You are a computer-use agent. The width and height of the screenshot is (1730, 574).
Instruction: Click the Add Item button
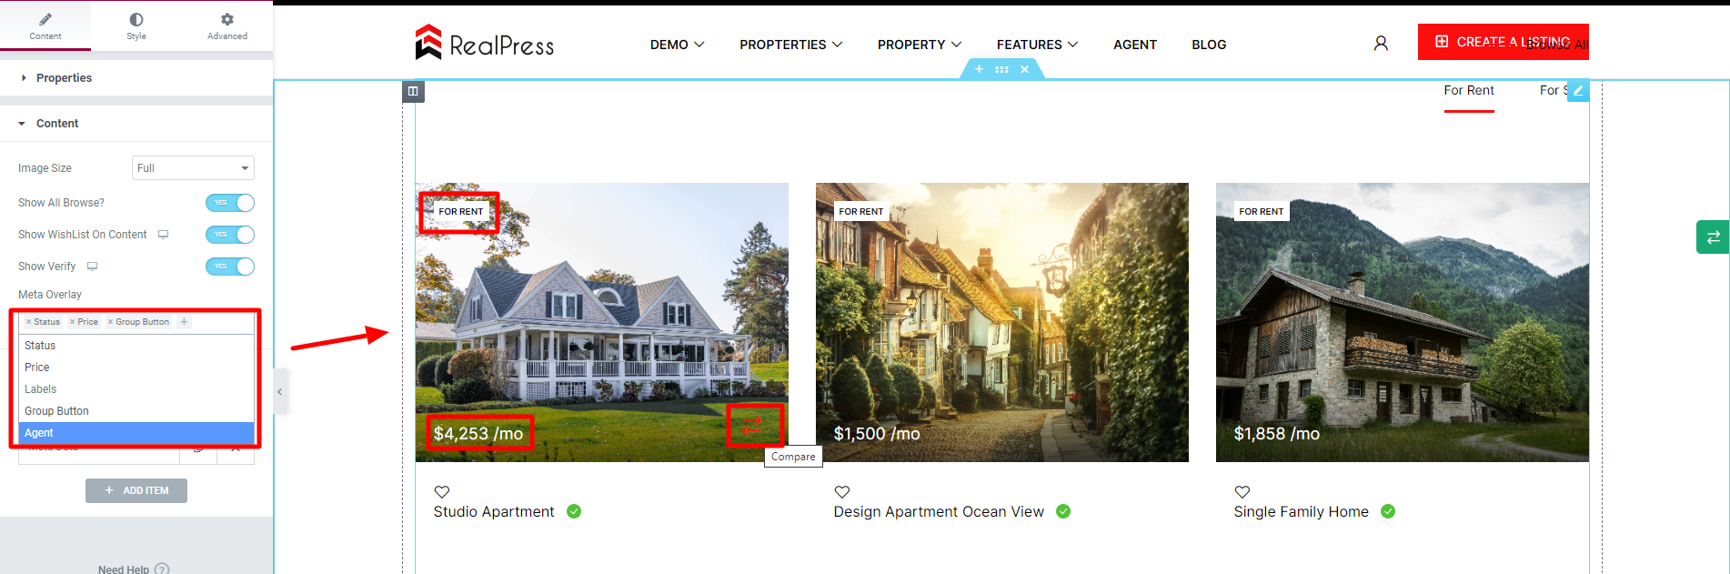[136, 490]
